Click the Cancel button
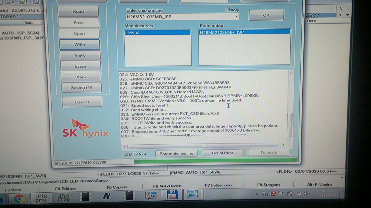371x208 pixels. click(82, 102)
